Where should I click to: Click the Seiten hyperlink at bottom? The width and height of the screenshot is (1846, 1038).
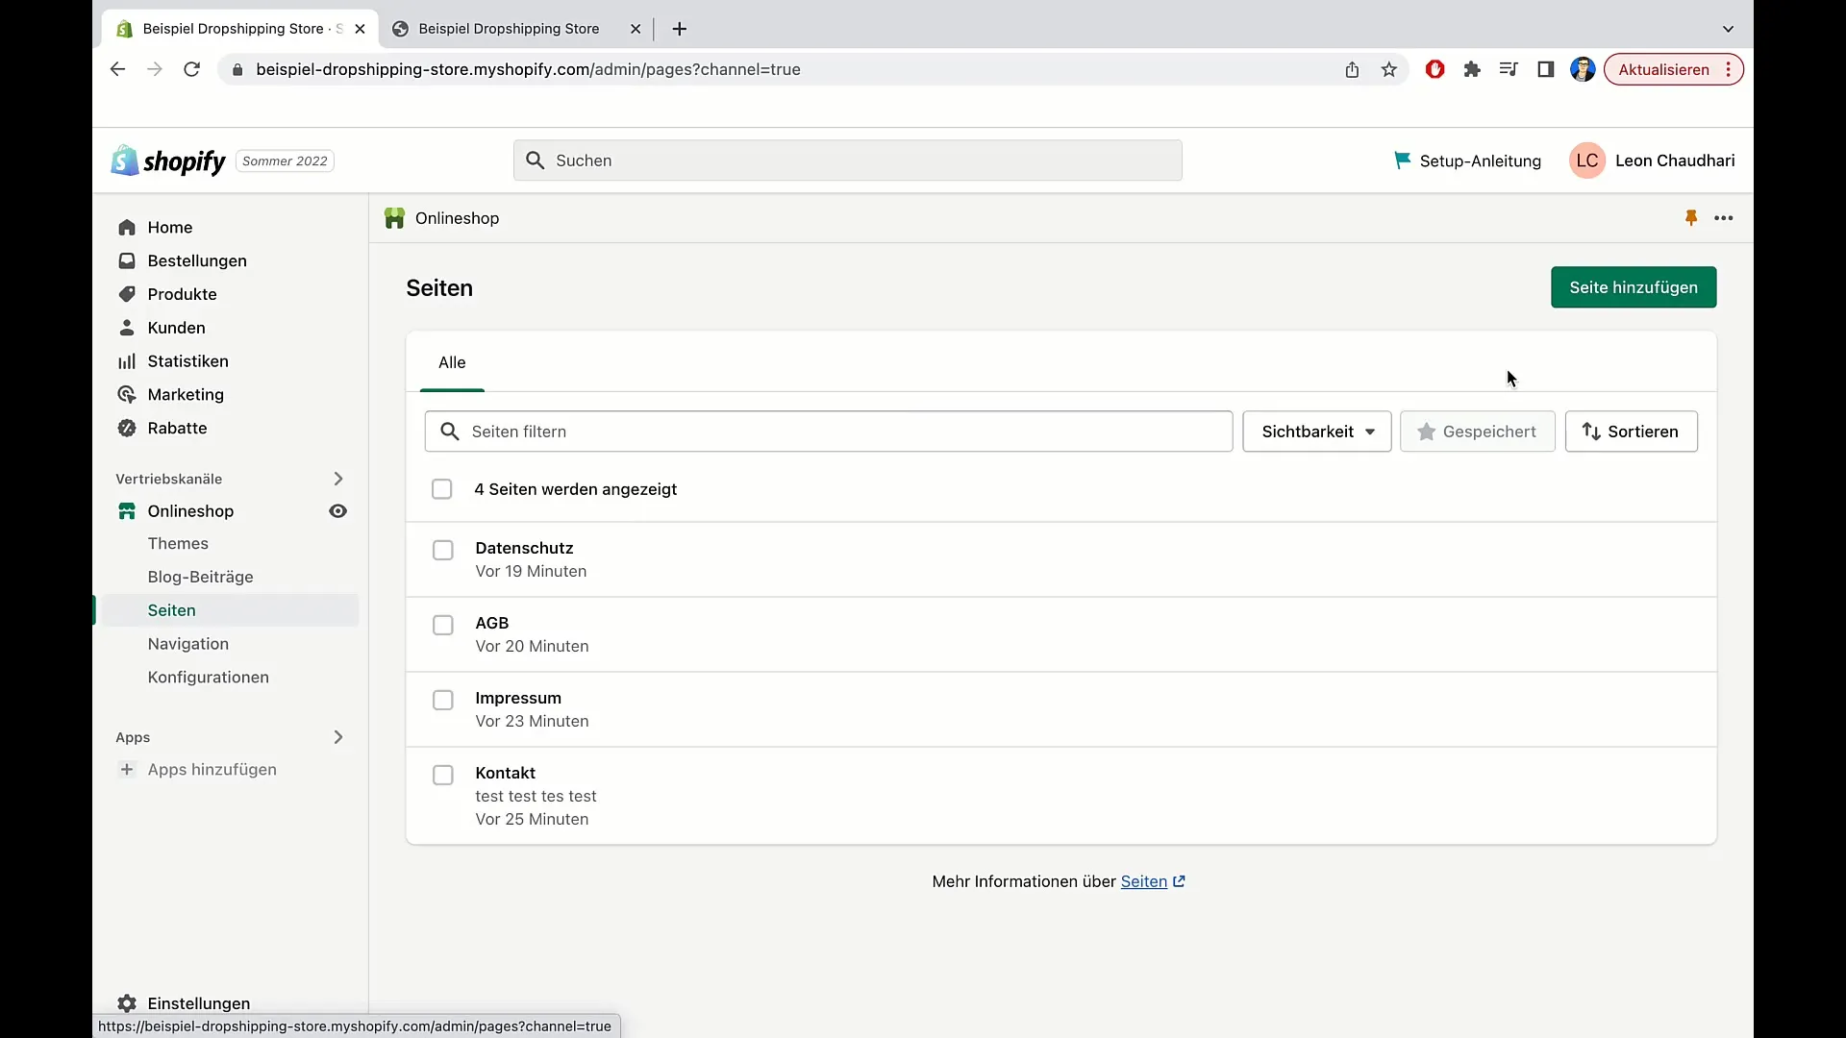tap(1143, 880)
